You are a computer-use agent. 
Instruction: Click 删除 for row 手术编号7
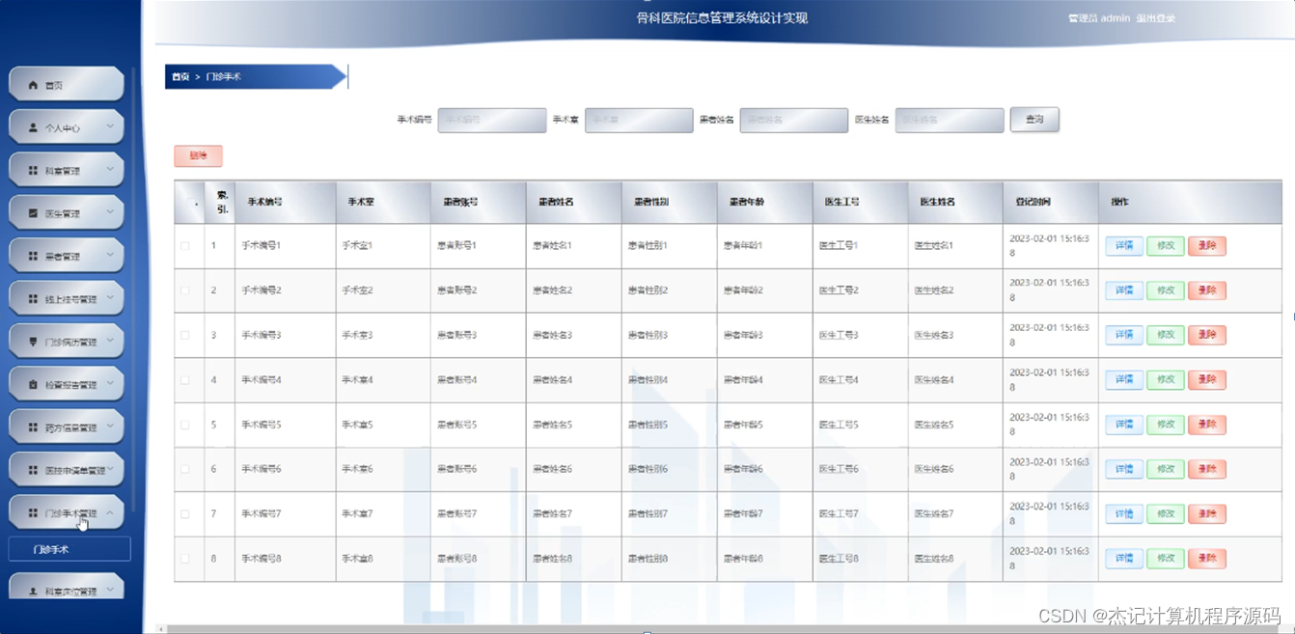1207,514
